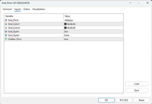This screenshot has width=152, height=104.
Task: Minimize the Grid_Price dialog window
Action: pyautogui.click(x=130, y=3)
